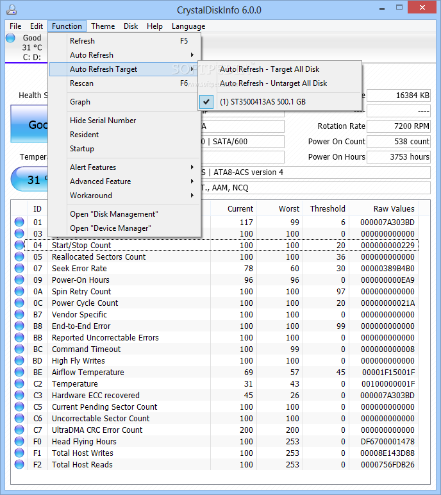Click the Good status orb in disk bar
Viewport: 441px width, 495px height.
pos(10,38)
